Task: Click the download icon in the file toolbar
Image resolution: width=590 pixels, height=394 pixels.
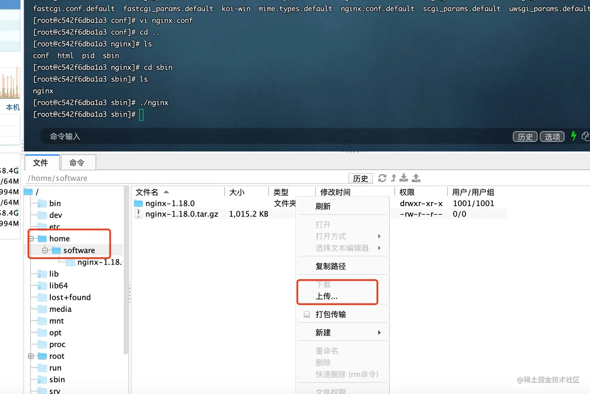Action: 404,178
